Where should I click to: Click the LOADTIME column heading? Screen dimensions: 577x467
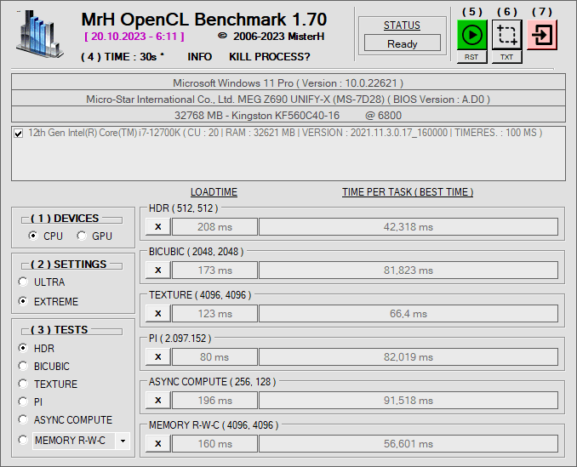[x=214, y=192]
